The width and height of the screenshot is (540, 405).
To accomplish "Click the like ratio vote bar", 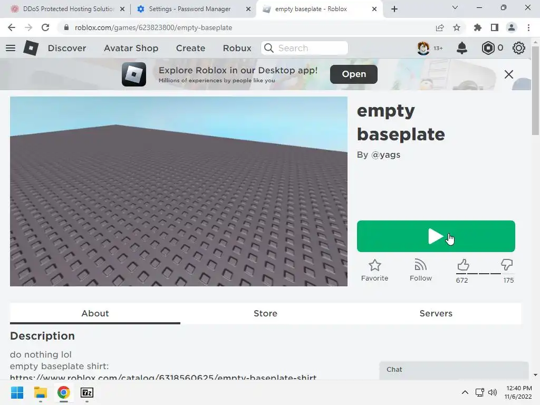I will tap(484, 274).
